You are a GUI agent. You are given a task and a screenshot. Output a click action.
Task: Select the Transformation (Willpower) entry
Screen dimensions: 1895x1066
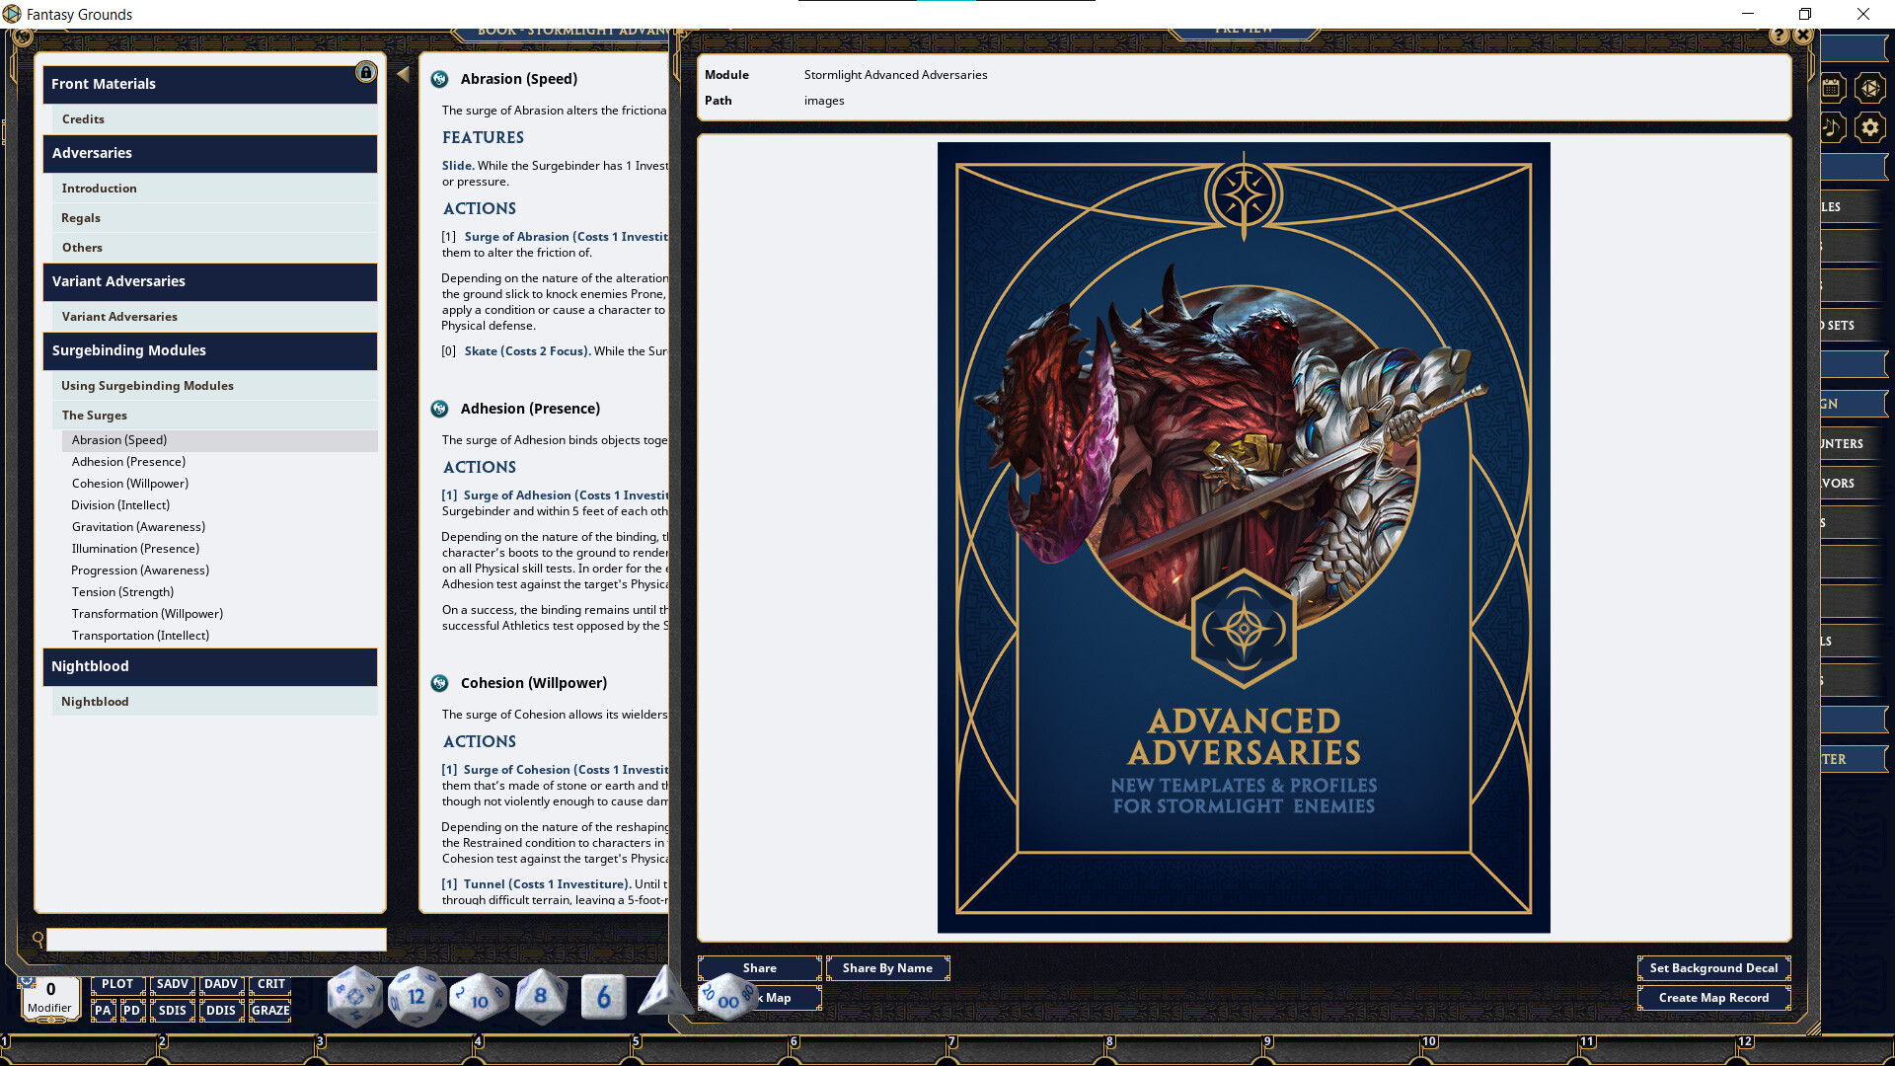[x=146, y=613]
